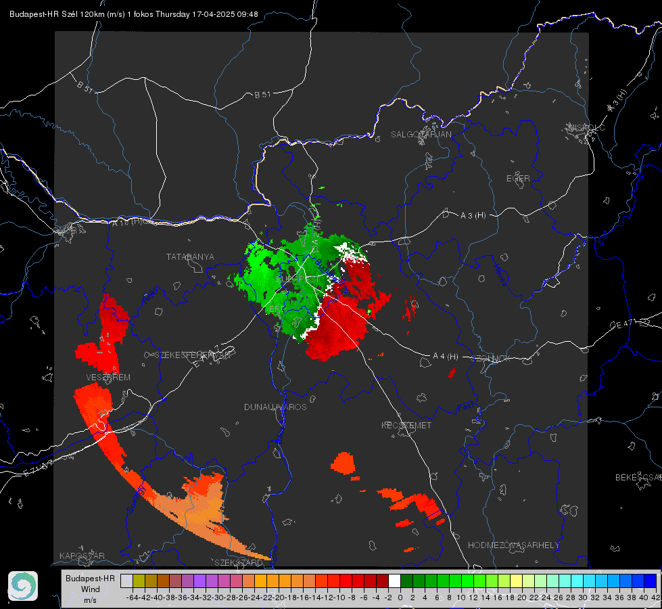The height and width of the screenshot is (609, 662).
Task: Click the SZOLNOK city label
Action: point(491,358)
